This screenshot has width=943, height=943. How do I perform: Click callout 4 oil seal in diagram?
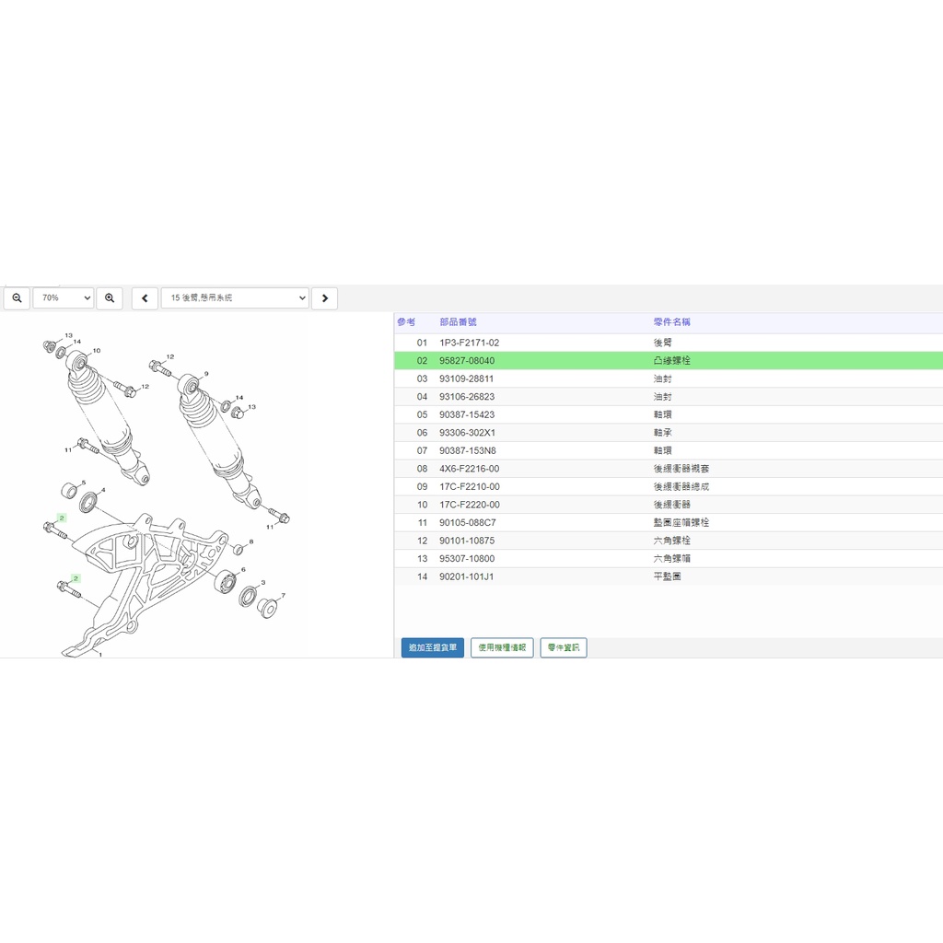[x=103, y=490]
